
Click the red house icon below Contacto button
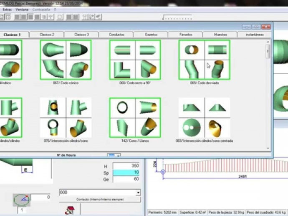(x=70, y=211)
